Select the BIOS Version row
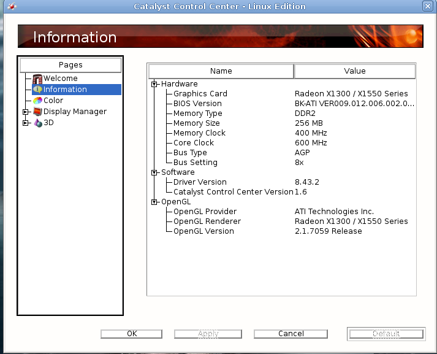This screenshot has height=354, width=437. [x=282, y=104]
